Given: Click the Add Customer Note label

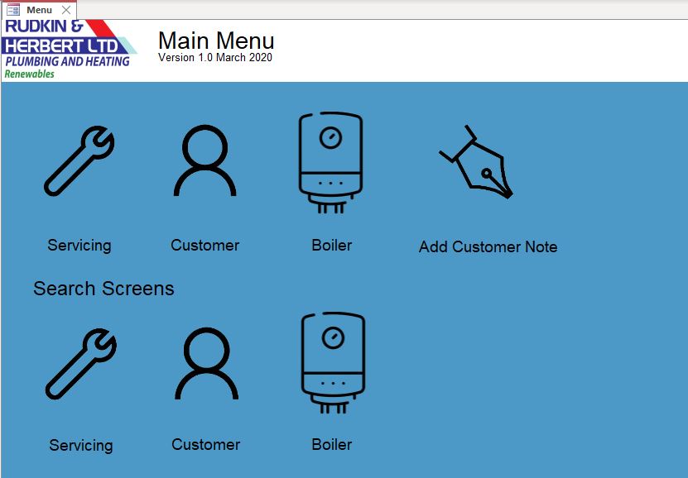Looking at the screenshot, I should pyautogui.click(x=488, y=246).
